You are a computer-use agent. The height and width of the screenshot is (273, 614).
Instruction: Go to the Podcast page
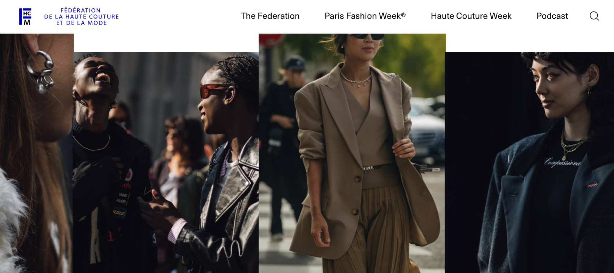click(x=552, y=16)
